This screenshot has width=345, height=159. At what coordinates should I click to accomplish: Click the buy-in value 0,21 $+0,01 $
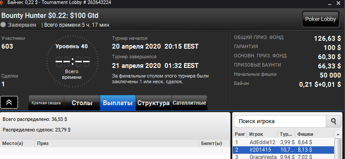click(x=320, y=85)
